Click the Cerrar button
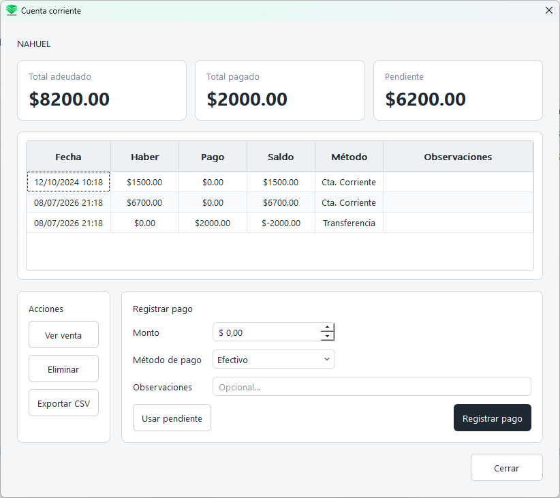Viewport: 560px width, 498px height. click(x=506, y=467)
